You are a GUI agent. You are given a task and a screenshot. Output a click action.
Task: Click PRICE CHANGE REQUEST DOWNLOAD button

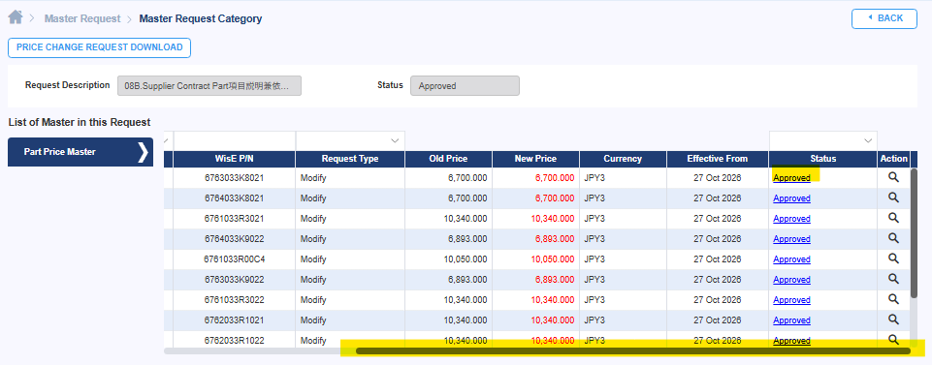pos(99,47)
